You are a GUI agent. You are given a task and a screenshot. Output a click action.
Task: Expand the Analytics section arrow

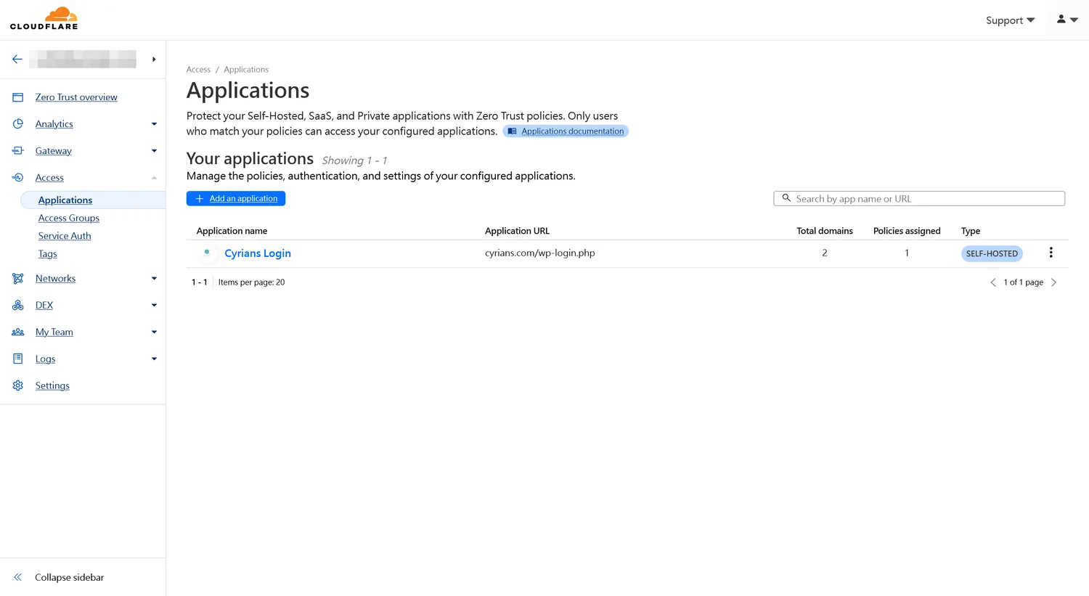[154, 124]
